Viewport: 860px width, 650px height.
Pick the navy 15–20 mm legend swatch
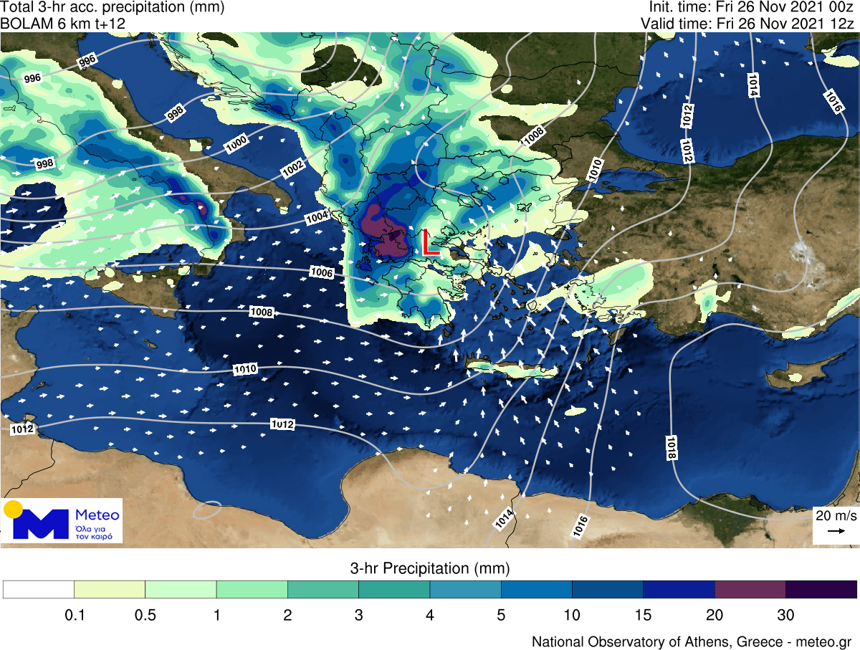pos(679,588)
